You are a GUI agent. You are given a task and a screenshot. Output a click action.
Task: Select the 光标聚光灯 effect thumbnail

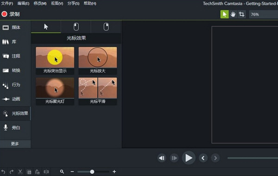pyautogui.click(x=55, y=91)
